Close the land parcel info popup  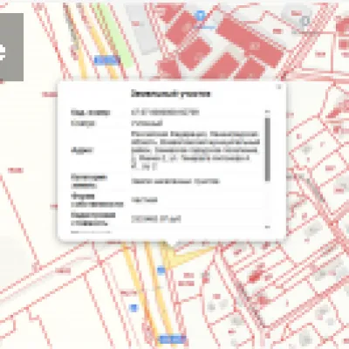279,87
